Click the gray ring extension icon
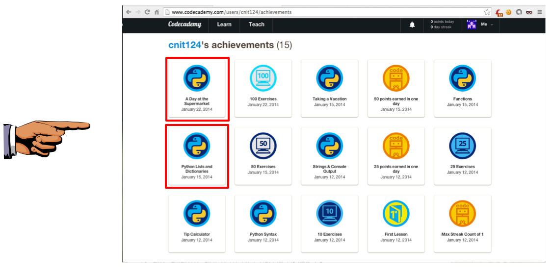This screenshot has width=553, height=273. click(519, 12)
